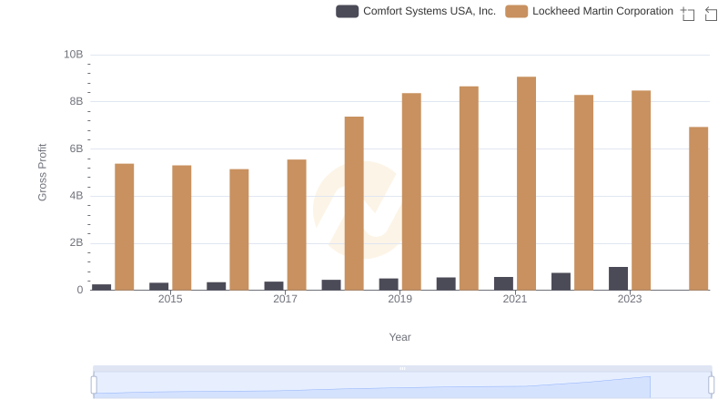Click the 2019 x-axis label
This screenshot has width=728, height=420.
[399, 299]
